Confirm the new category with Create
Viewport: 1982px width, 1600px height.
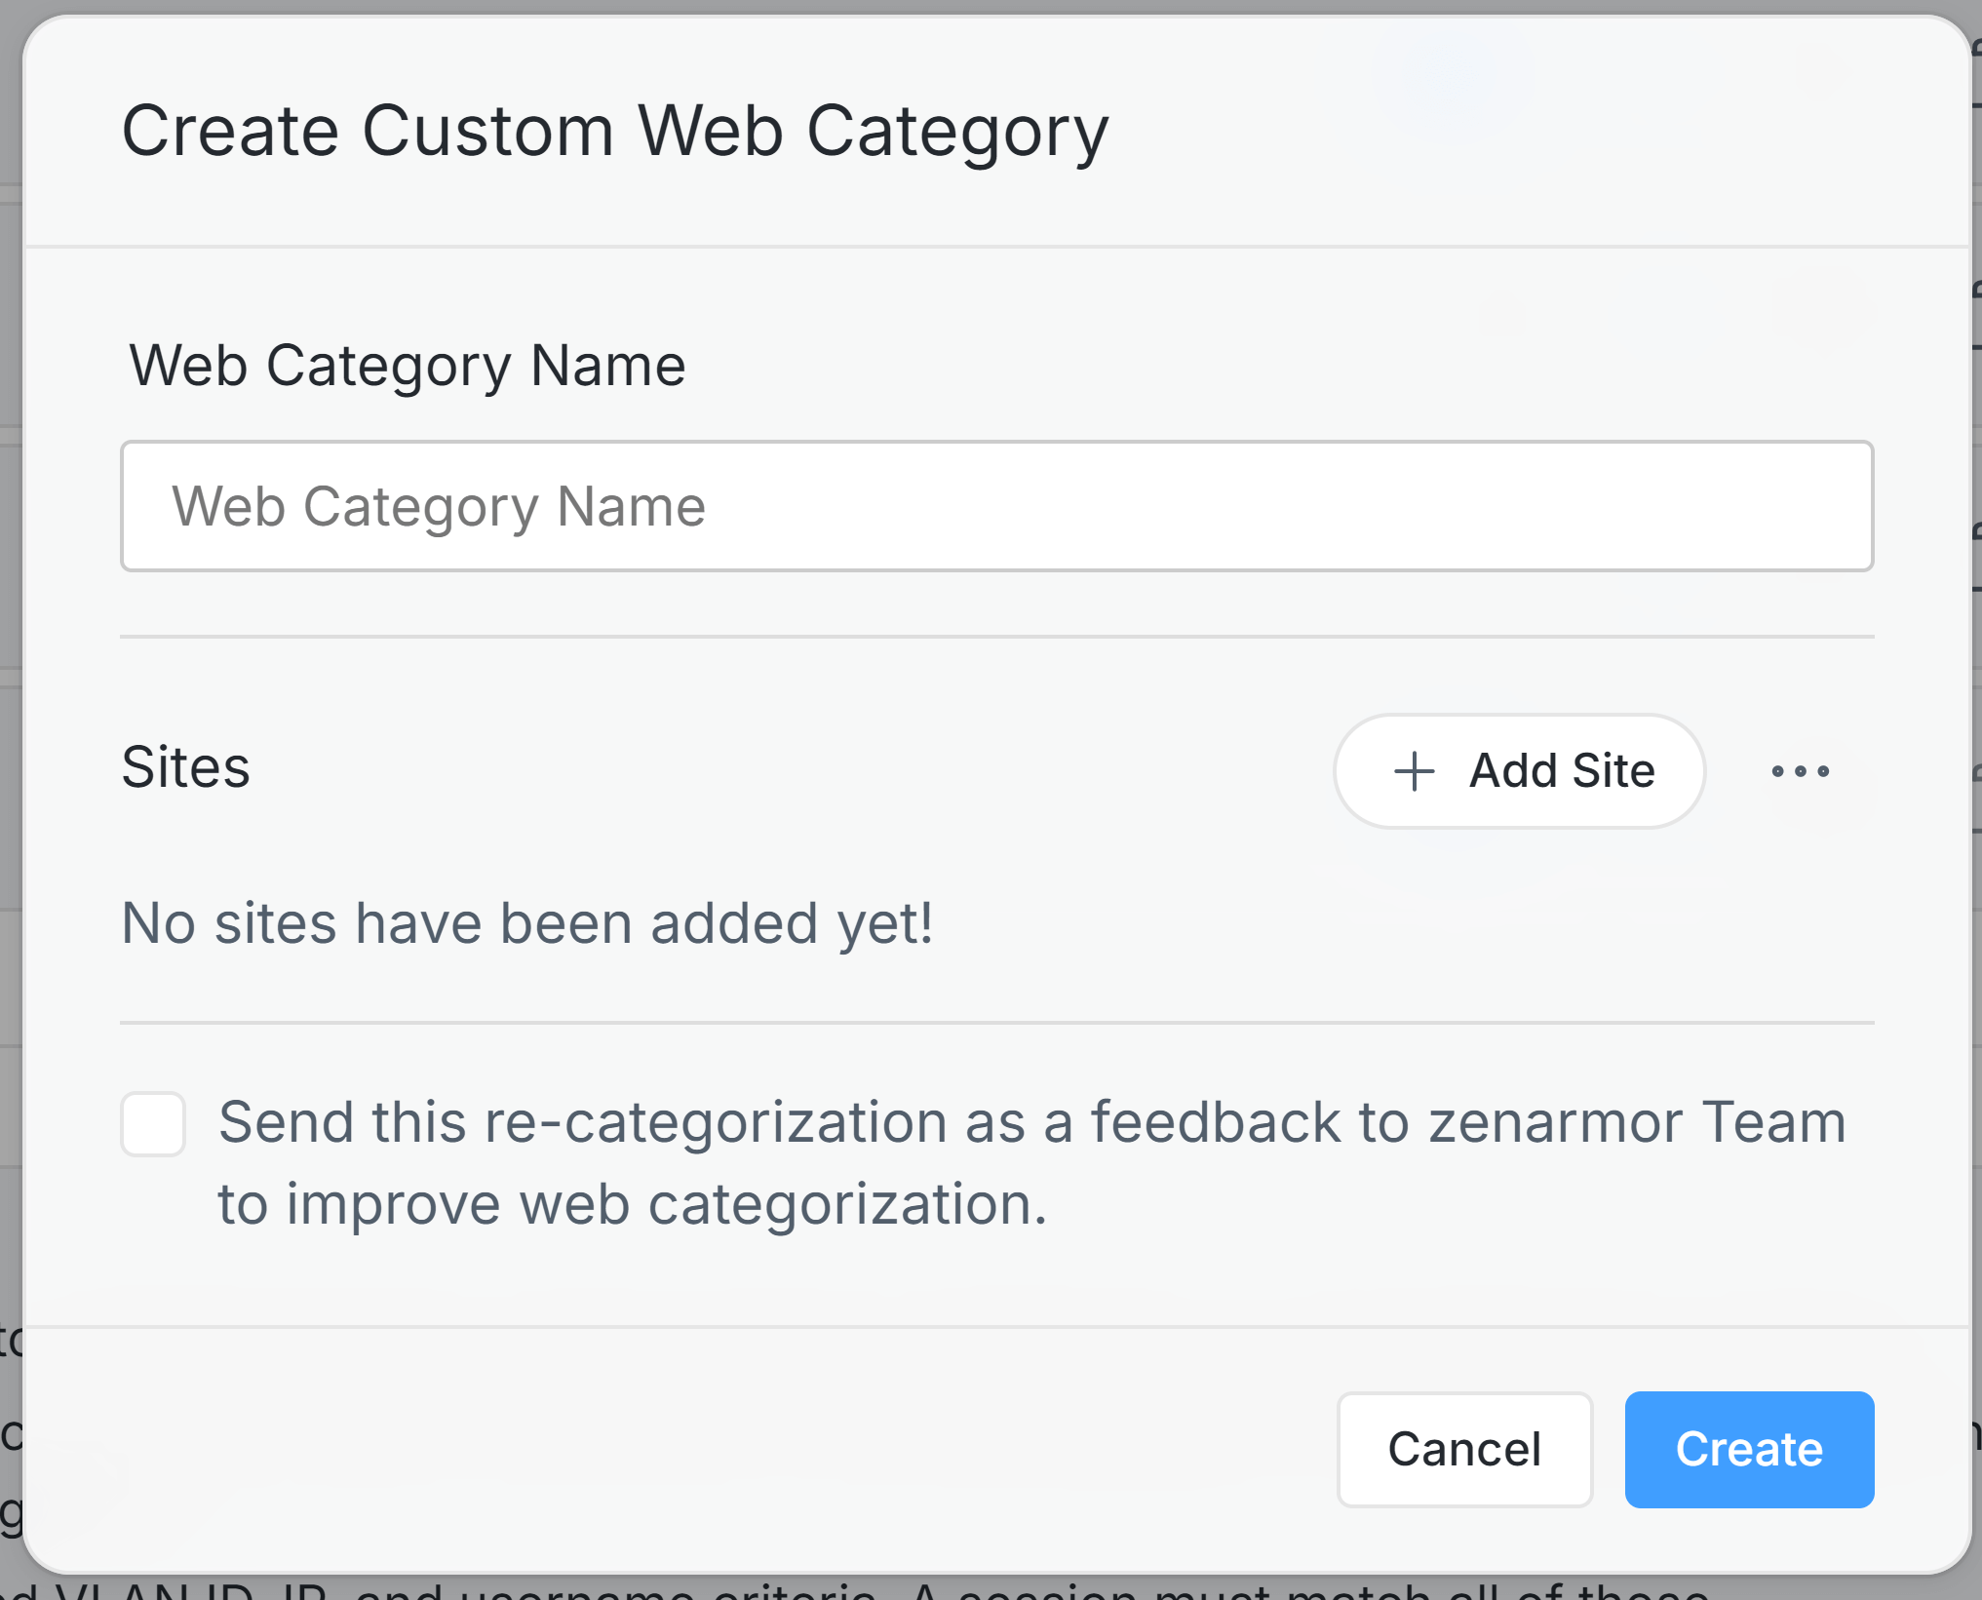[x=1748, y=1450]
